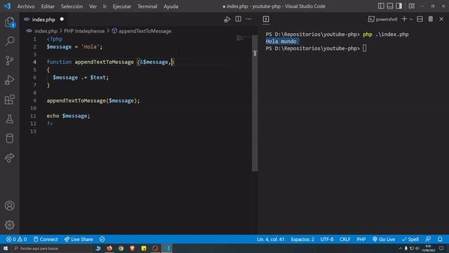Open the Archivo menu

(x=26, y=6)
